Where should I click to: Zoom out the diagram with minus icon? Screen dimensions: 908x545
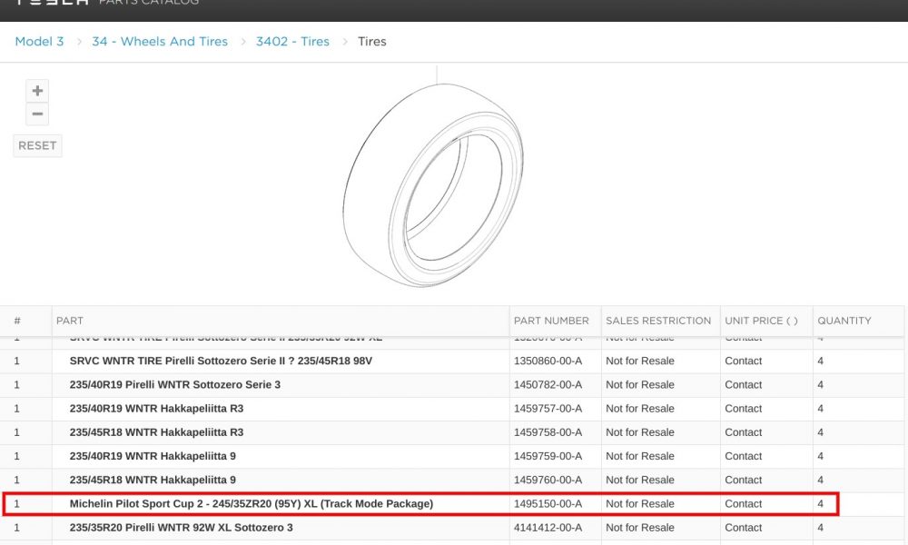tap(37, 114)
